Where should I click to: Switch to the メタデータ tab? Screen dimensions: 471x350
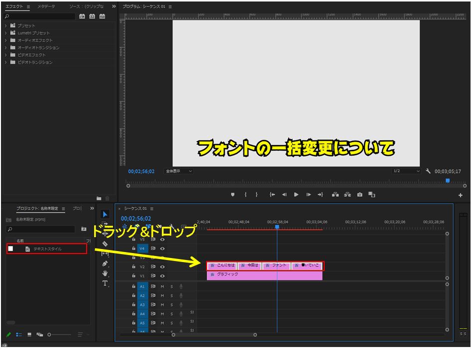(x=46, y=6)
